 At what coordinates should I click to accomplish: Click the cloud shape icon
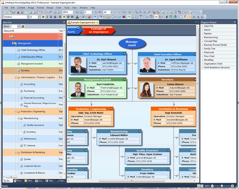point(181,17)
